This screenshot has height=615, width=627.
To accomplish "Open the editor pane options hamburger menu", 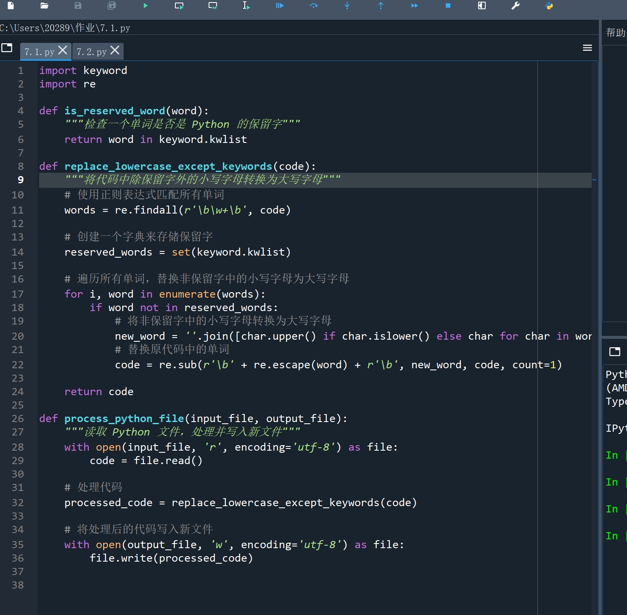I will pyautogui.click(x=587, y=48).
